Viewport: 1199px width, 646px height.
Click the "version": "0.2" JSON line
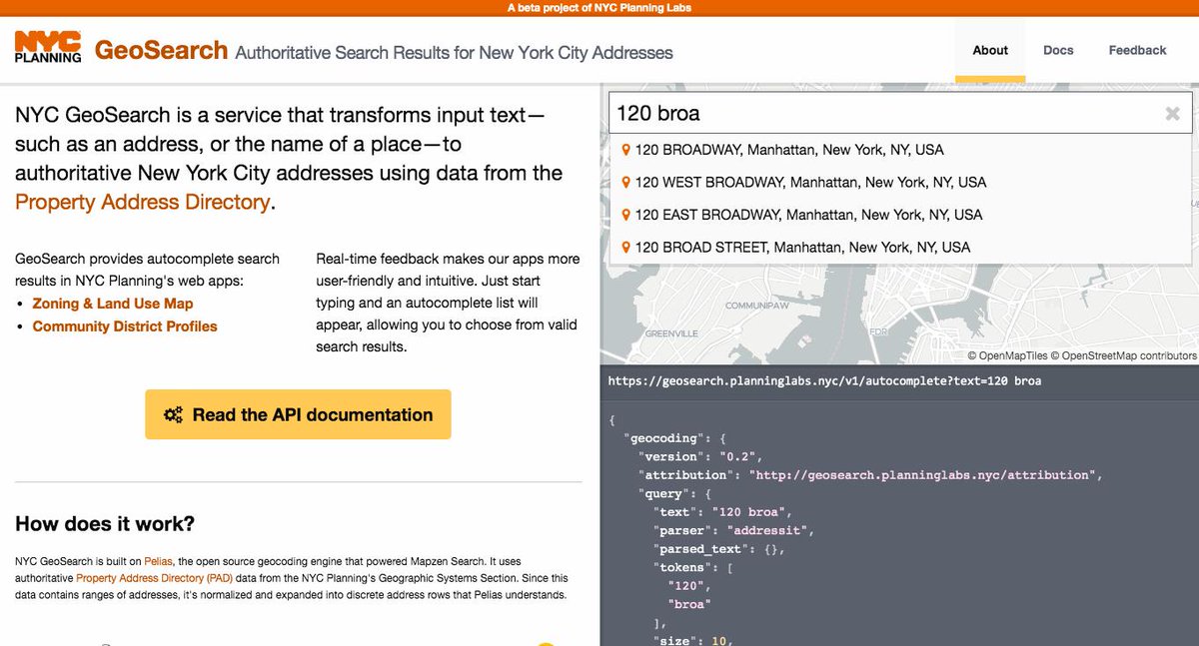[x=698, y=456]
